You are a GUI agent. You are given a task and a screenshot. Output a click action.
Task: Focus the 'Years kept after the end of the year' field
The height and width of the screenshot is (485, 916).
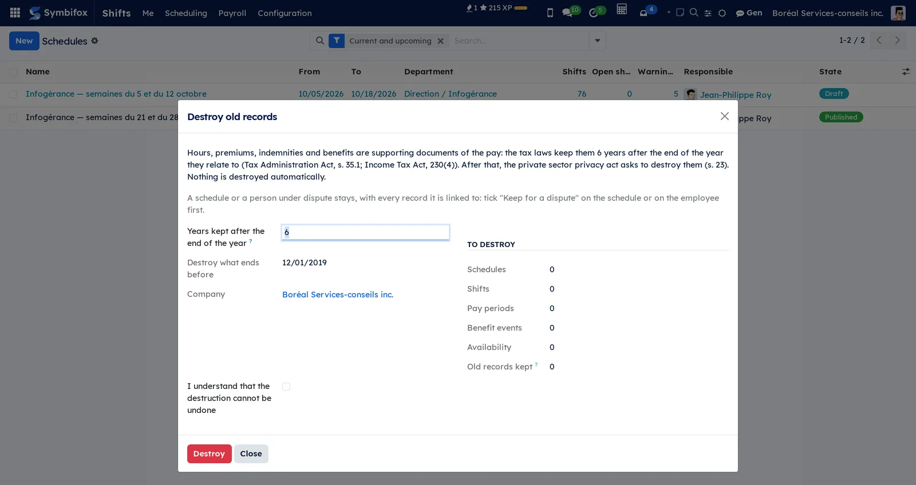tap(365, 232)
